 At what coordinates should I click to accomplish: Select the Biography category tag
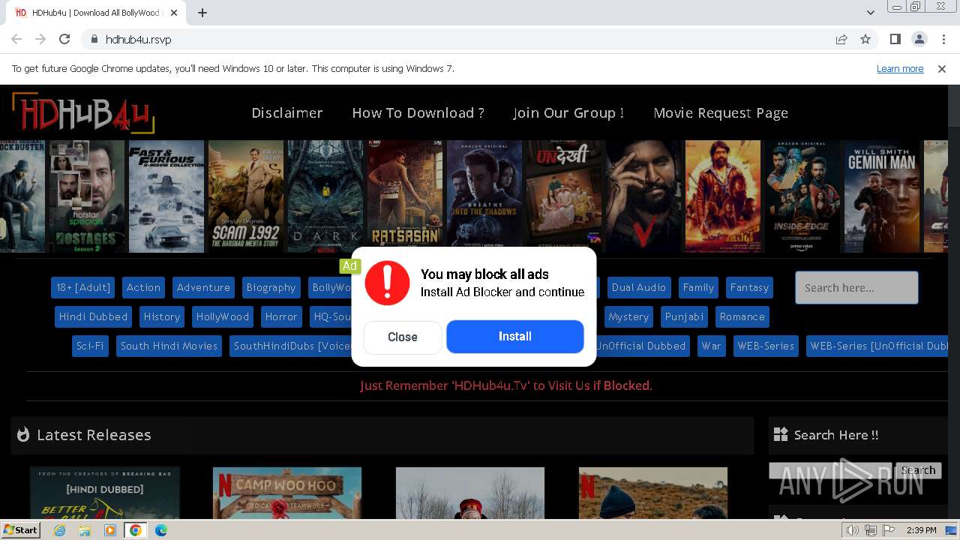pos(271,287)
